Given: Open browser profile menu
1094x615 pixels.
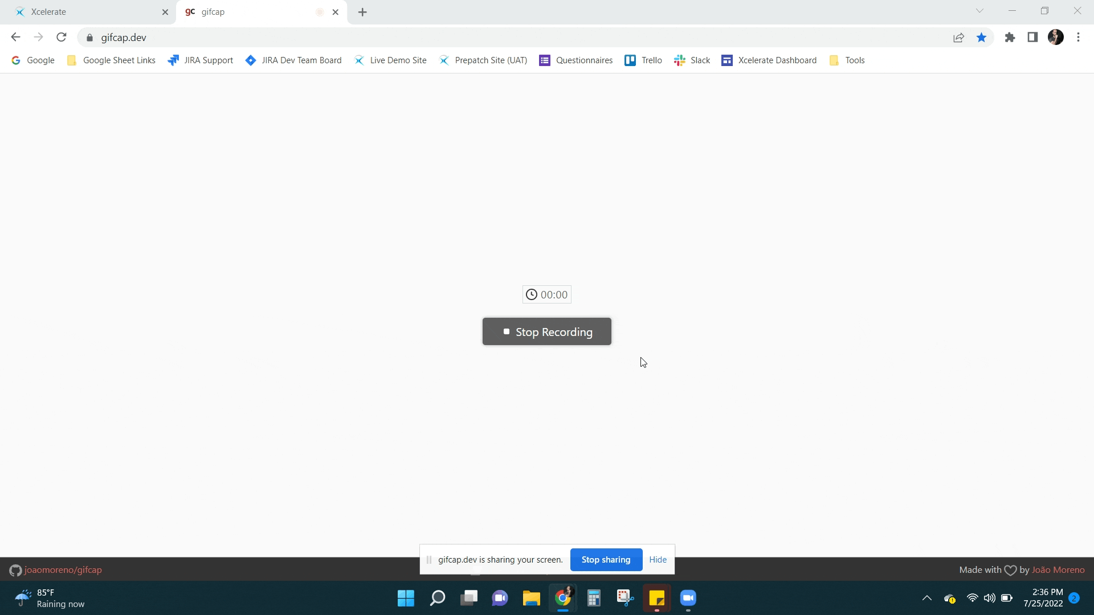Looking at the screenshot, I should 1056,37.
